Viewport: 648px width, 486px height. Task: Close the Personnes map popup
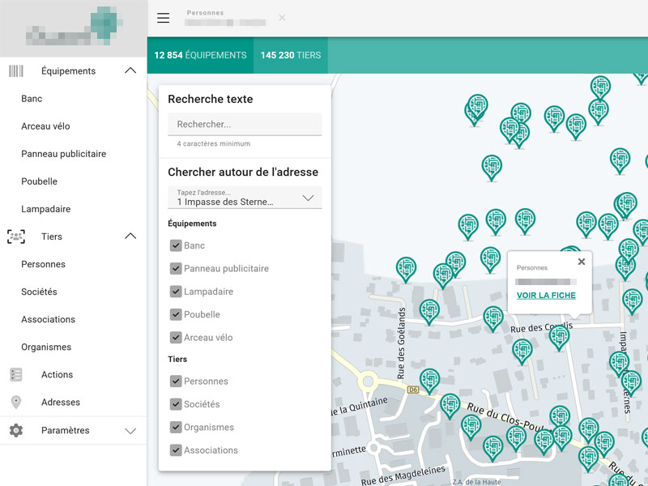pyautogui.click(x=581, y=262)
